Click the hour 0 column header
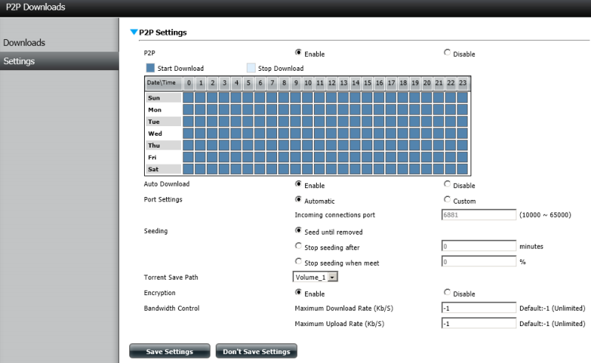The width and height of the screenshot is (591, 363). 189,83
